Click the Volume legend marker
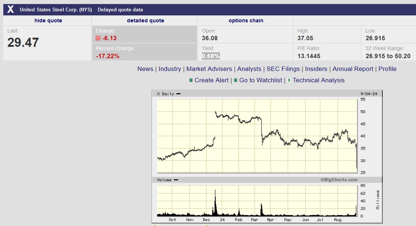This screenshot has width=416, height=226. coord(176,180)
